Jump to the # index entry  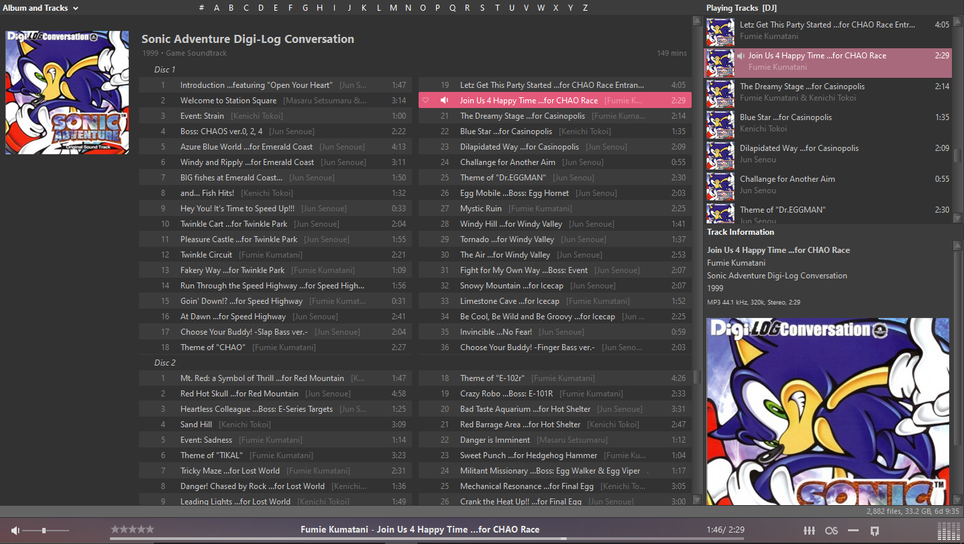click(x=201, y=8)
